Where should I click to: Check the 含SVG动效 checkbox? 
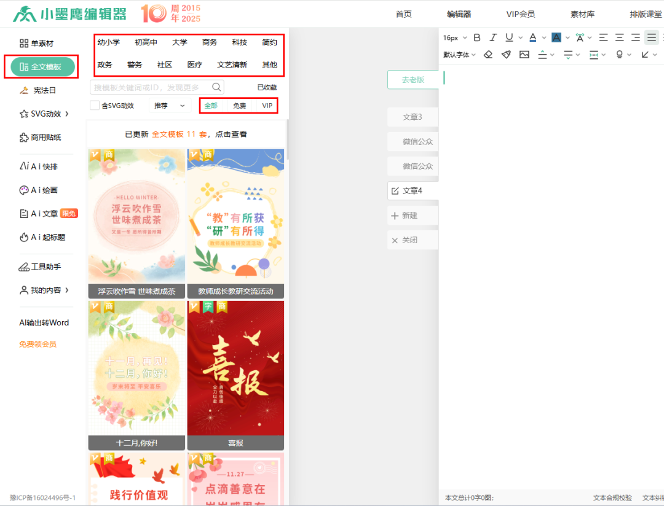pyautogui.click(x=95, y=106)
